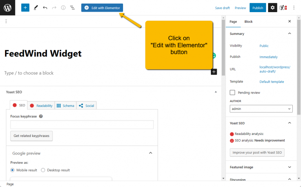Switch to the Block sidebar tab

[248, 22]
